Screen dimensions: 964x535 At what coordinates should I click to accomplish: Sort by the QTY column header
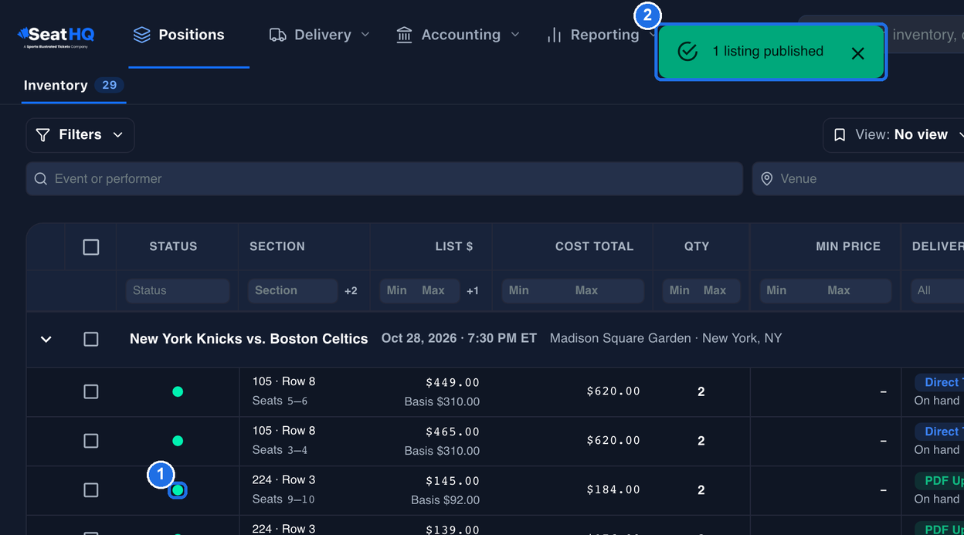[697, 246]
